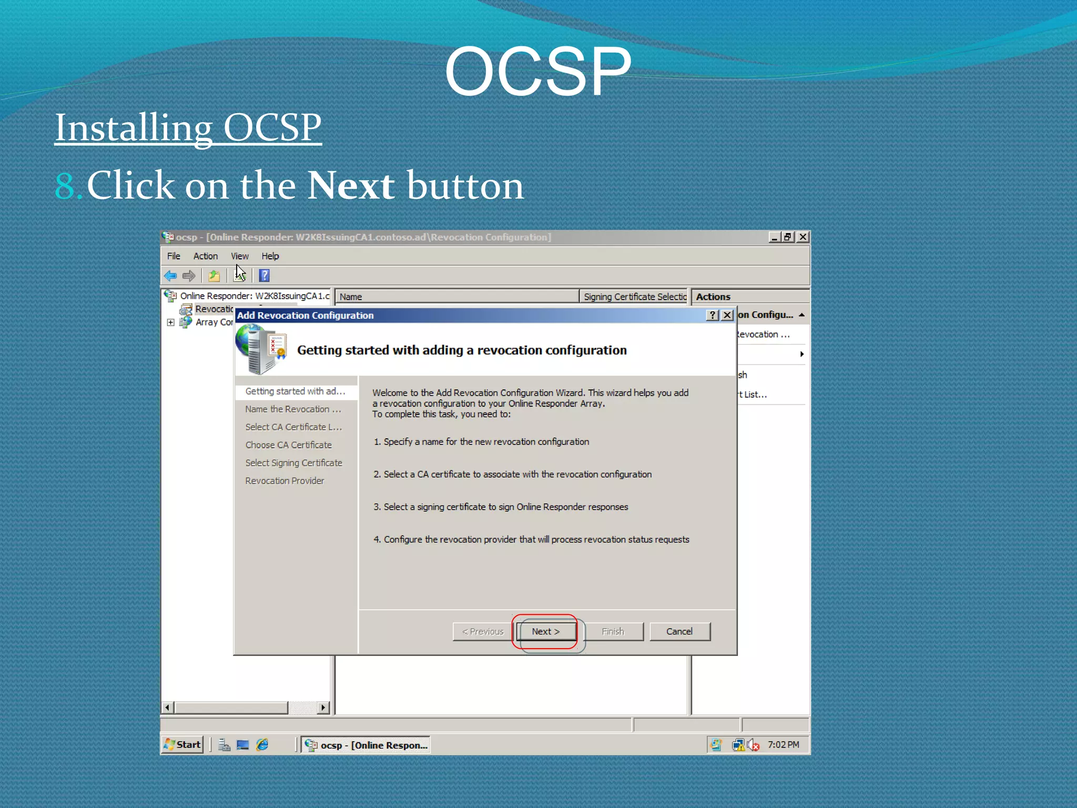
Task: Click the muted volume tray icon
Action: (753, 745)
